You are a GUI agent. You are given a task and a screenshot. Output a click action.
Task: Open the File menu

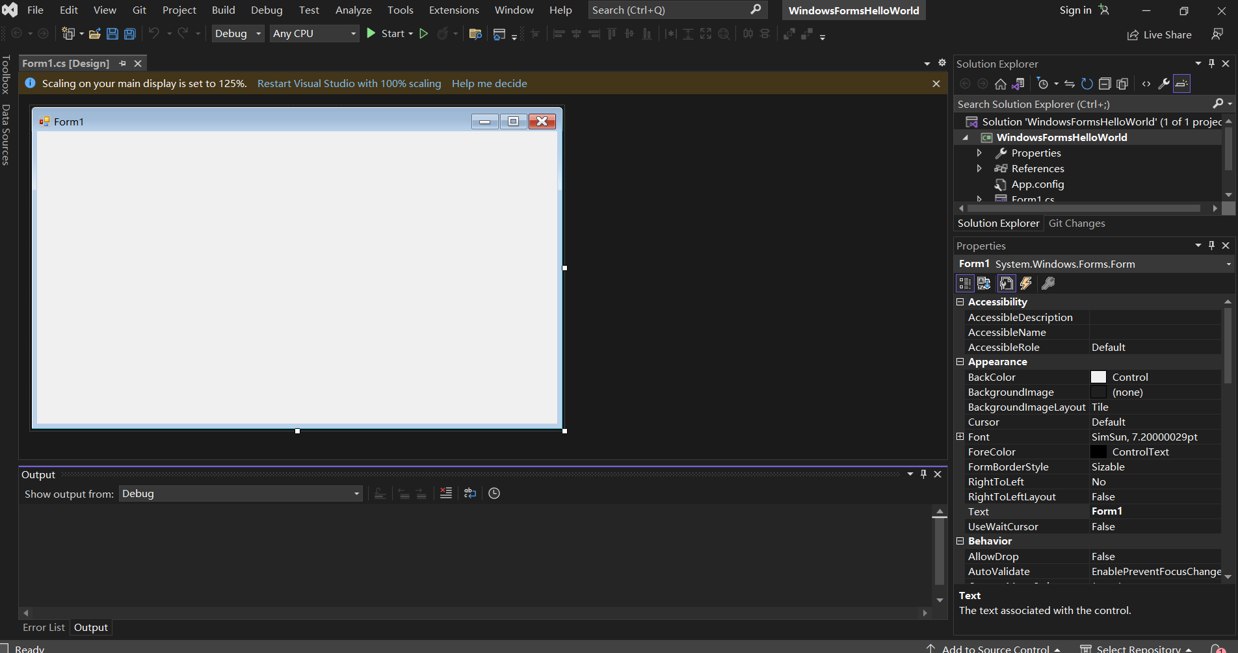[x=35, y=10]
